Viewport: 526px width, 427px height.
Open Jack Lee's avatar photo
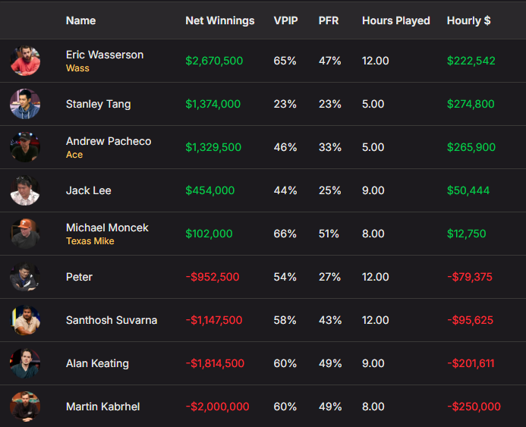point(25,190)
